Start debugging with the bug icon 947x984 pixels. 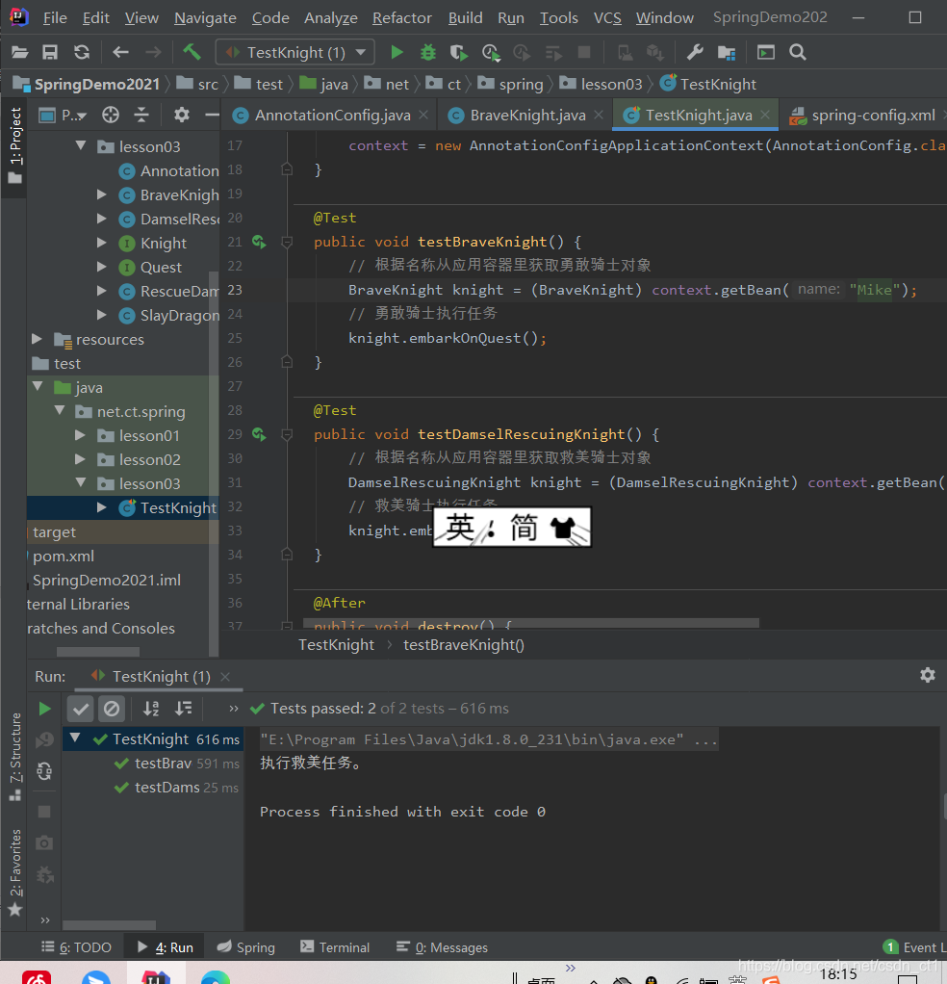click(427, 52)
